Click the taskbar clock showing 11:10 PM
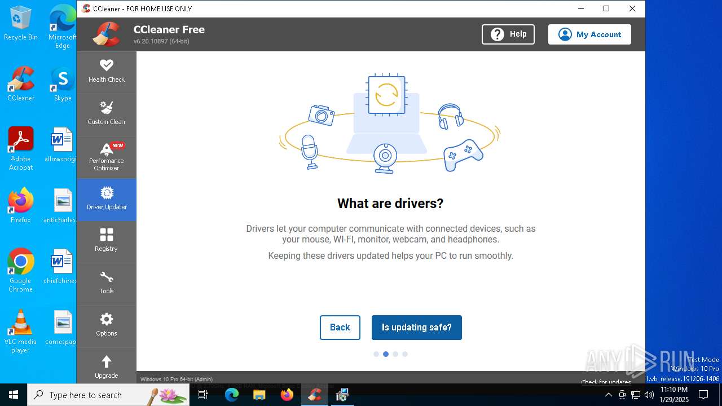Image resolution: width=722 pixels, height=406 pixels. click(674, 395)
